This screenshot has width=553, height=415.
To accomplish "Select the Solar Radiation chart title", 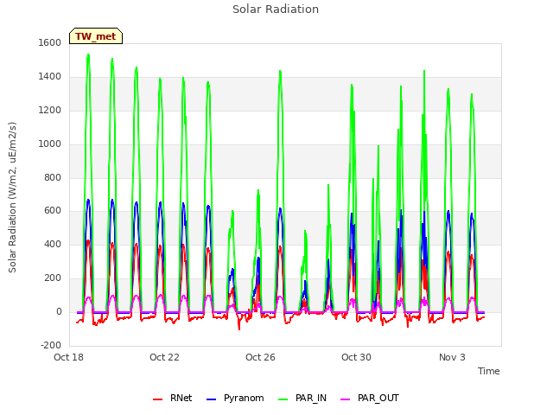I will (276, 10).
